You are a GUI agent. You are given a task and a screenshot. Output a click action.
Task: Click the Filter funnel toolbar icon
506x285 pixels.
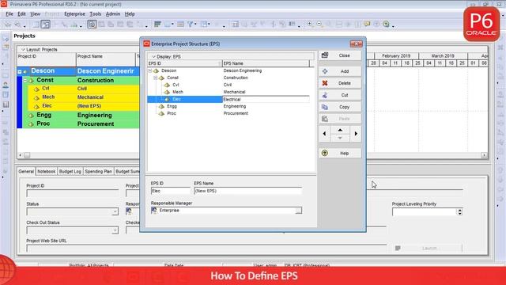click(x=191, y=25)
